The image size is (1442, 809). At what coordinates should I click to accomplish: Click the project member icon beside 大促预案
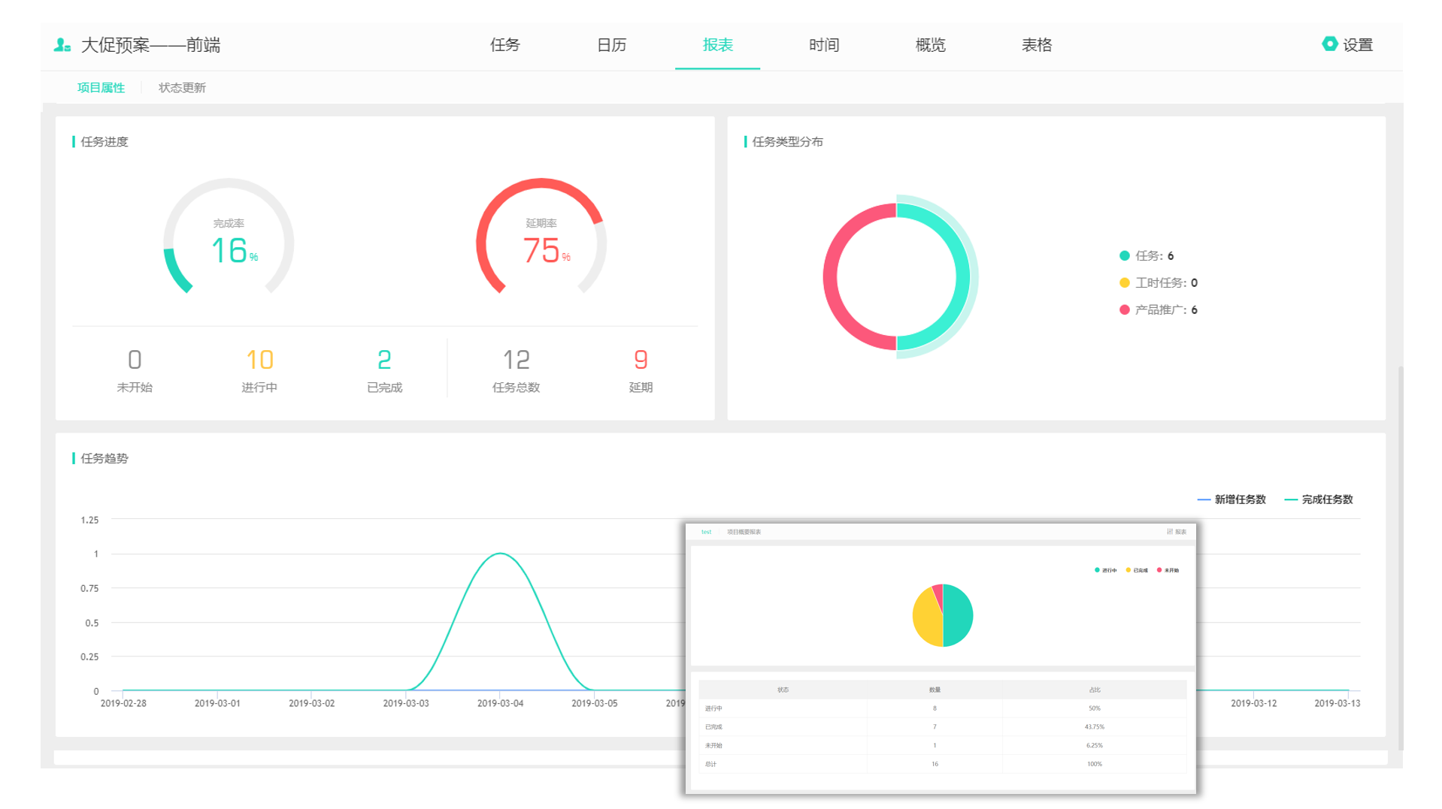(62, 45)
